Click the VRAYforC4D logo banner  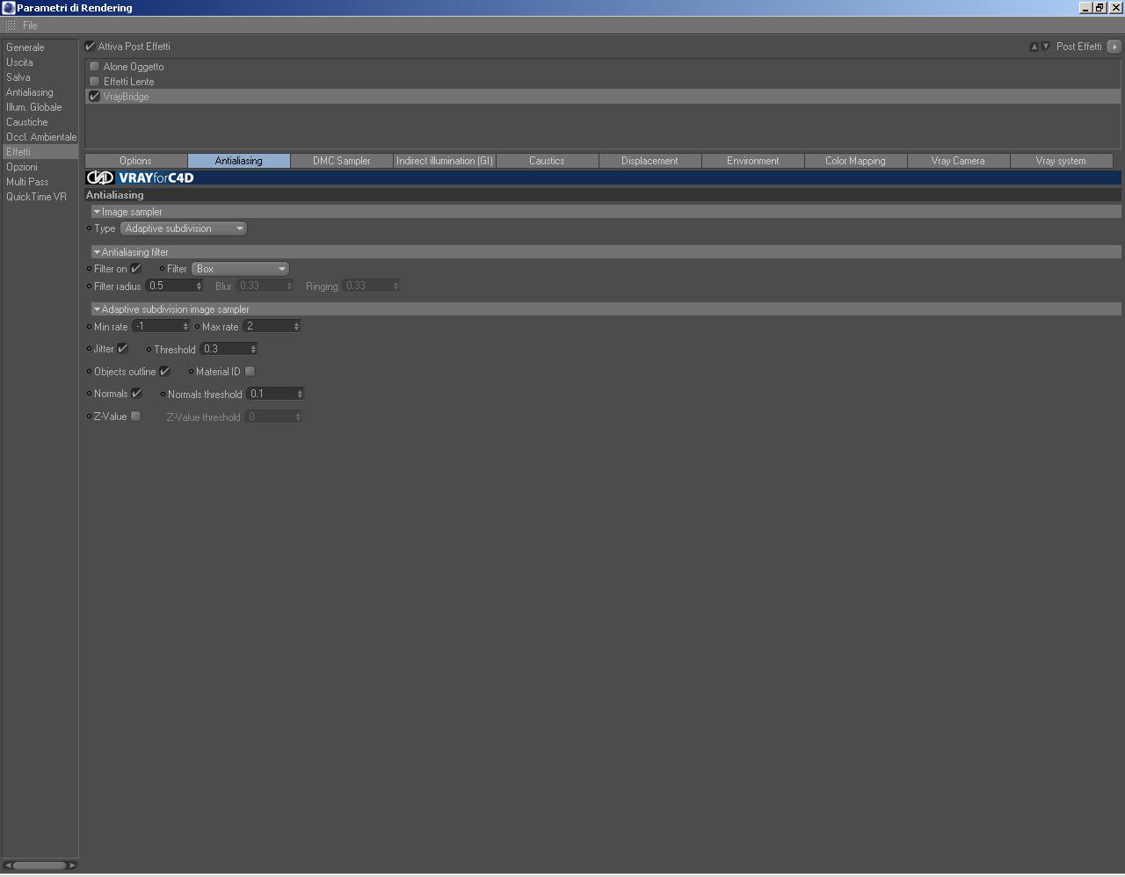coord(141,178)
